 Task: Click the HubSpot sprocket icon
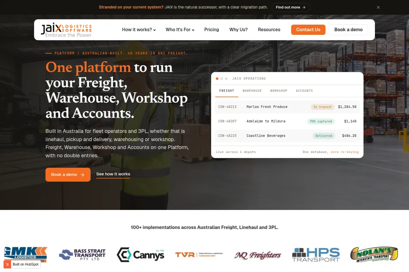[x=7, y=264]
